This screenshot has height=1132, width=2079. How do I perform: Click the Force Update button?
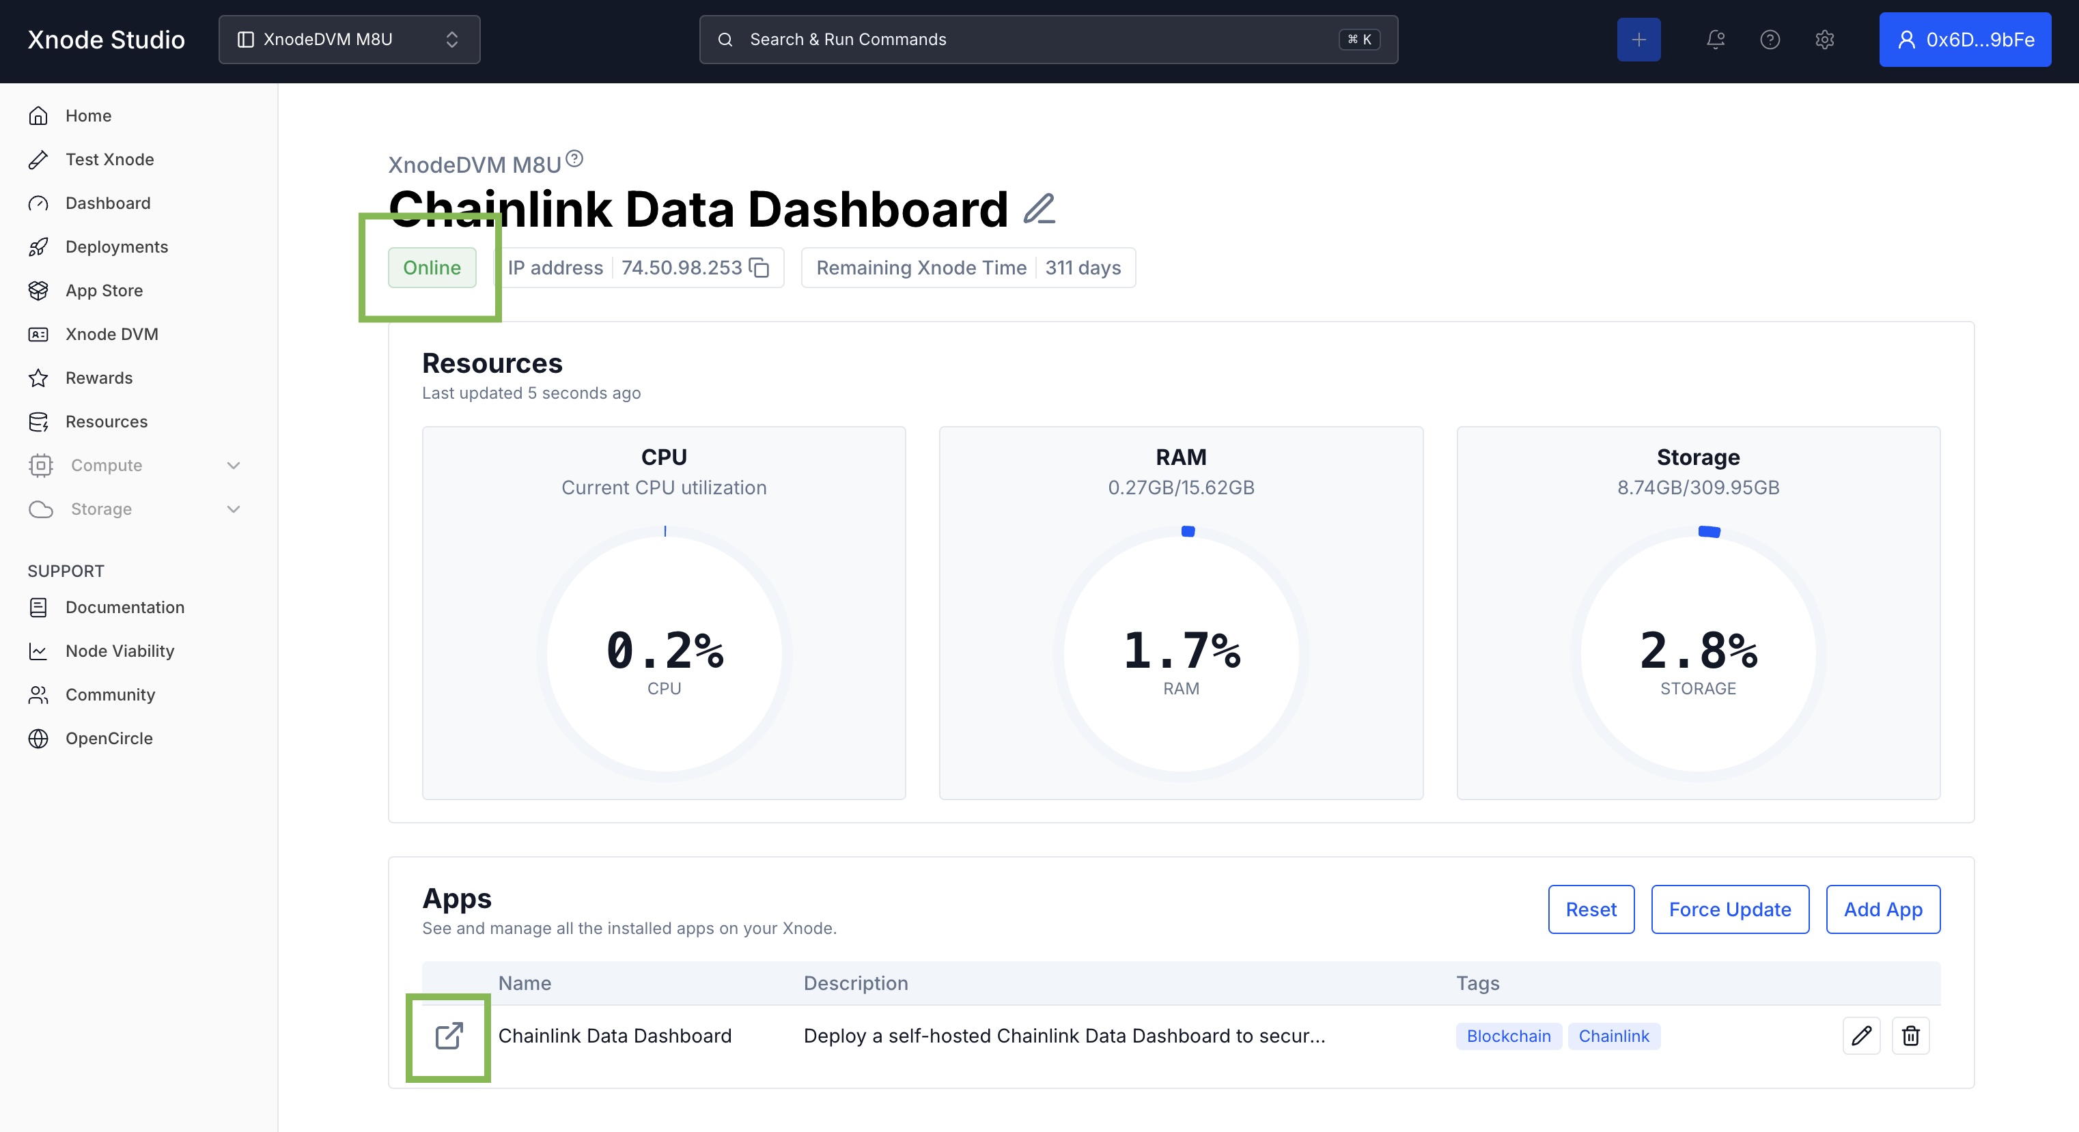[x=1729, y=909]
